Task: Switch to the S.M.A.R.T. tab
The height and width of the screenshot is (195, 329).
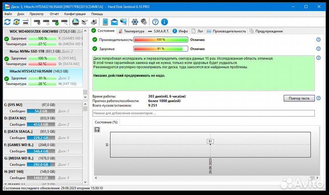Action: click(x=159, y=31)
